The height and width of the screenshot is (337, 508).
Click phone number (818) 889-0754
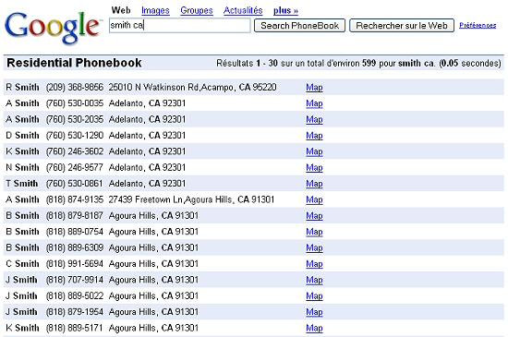pos(75,232)
